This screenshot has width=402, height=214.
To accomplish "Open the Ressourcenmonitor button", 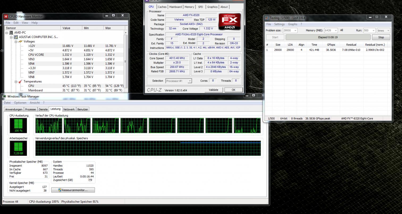I will tap(73, 190).
